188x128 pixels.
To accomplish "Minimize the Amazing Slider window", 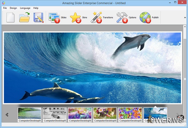I will point(170,3).
